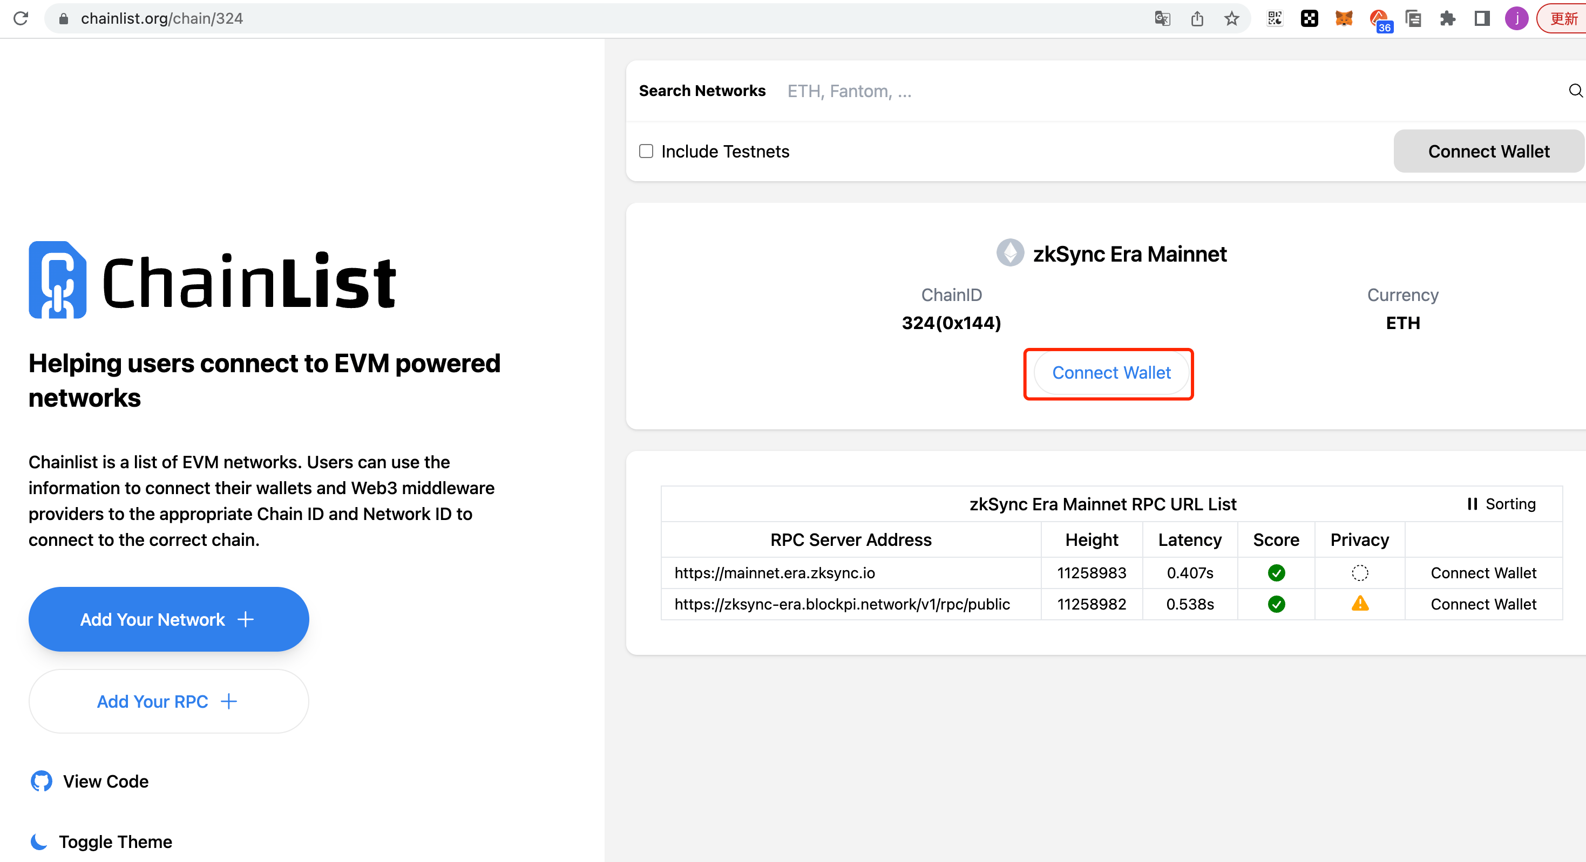1586x862 pixels.
Task: Open the purple profile avatar menu
Action: [x=1516, y=18]
